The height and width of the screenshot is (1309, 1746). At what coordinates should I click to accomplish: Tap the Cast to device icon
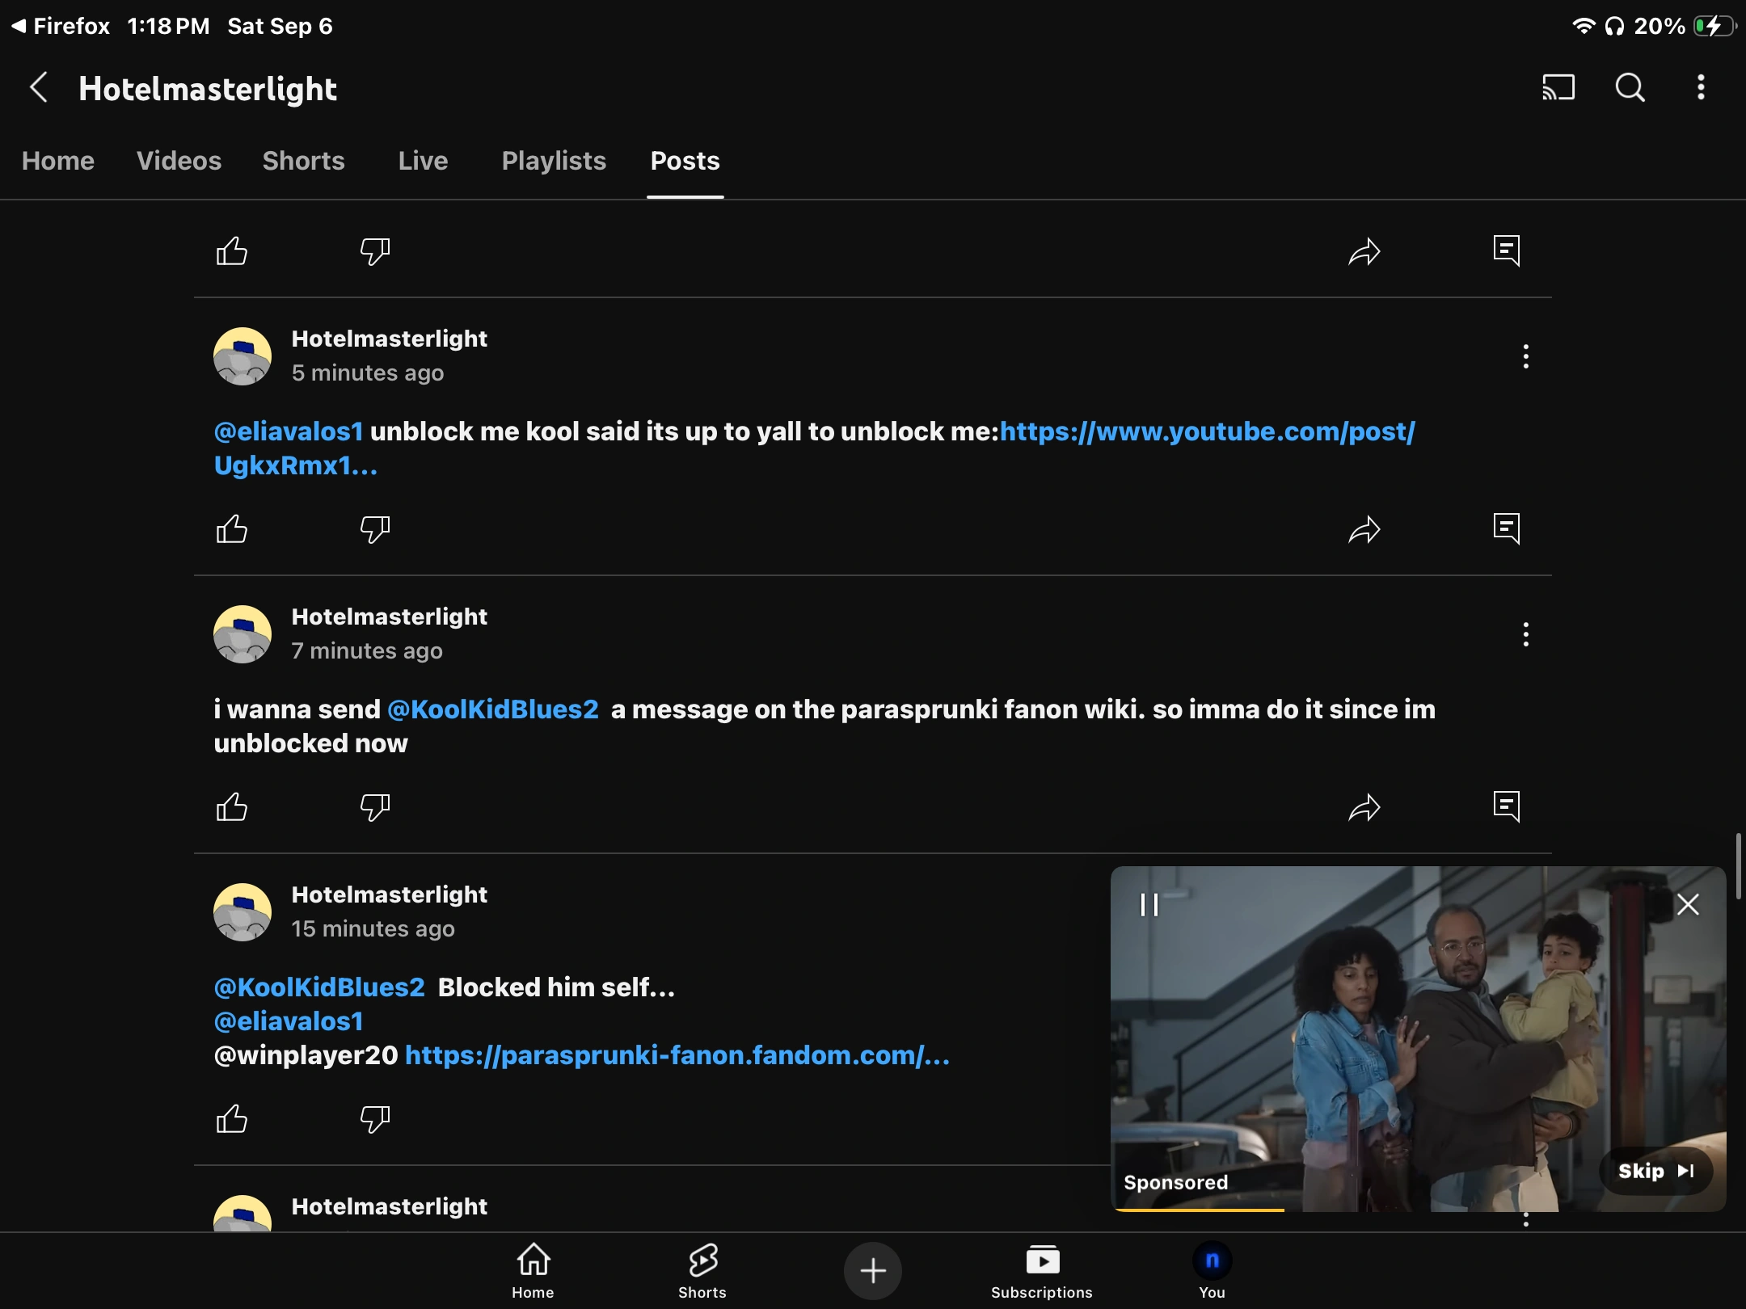(1558, 87)
